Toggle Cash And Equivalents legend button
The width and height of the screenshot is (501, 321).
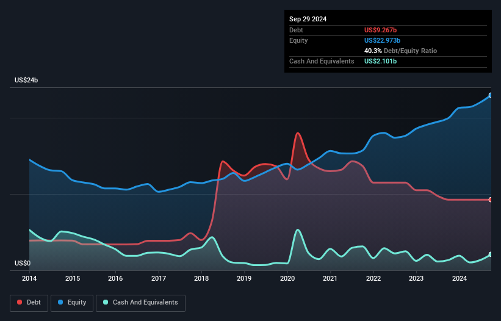(140, 303)
